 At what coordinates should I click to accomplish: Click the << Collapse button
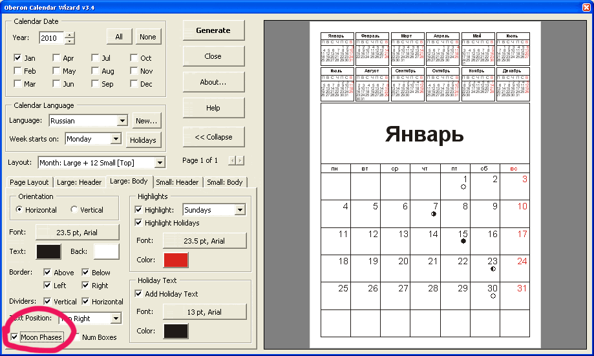tap(213, 137)
